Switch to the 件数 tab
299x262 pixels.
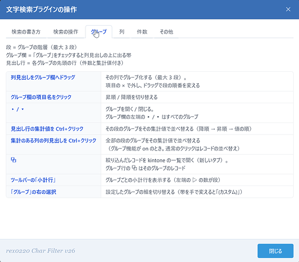click(x=142, y=31)
